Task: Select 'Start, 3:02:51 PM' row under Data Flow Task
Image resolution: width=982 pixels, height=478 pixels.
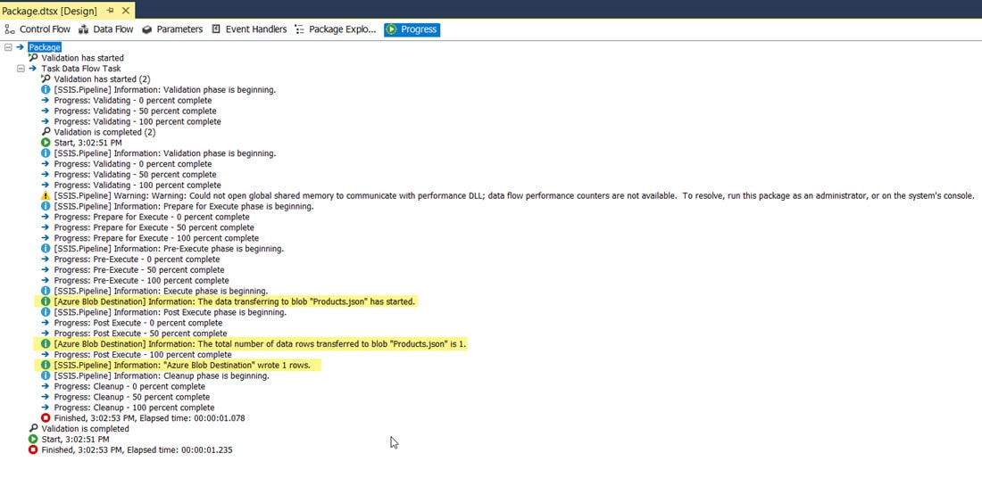Action: pos(87,143)
